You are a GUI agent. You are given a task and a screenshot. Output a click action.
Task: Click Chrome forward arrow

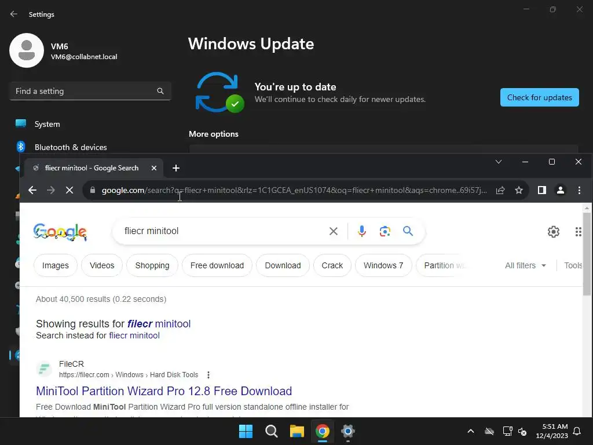pos(51,190)
